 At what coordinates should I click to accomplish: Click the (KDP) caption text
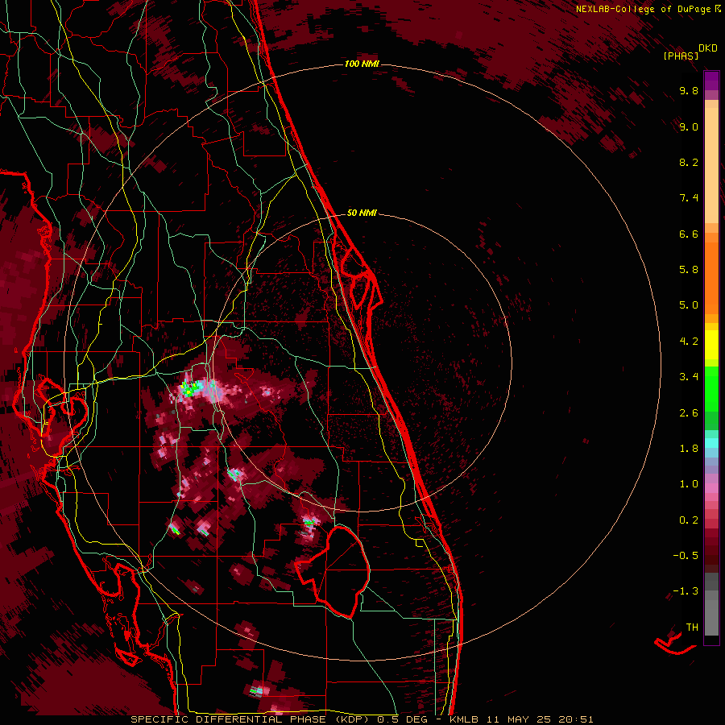[x=352, y=719]
